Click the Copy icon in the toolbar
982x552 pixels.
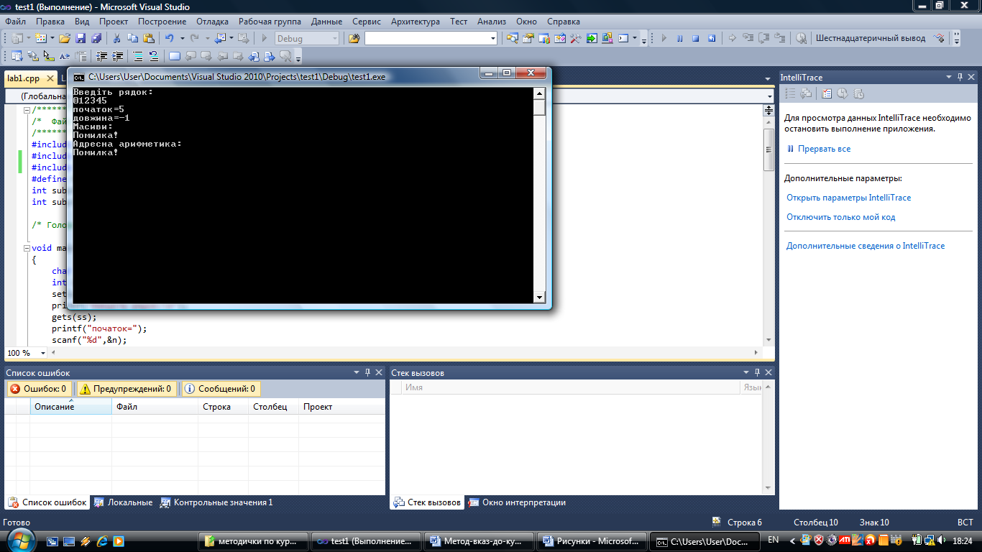coord(133,38)
